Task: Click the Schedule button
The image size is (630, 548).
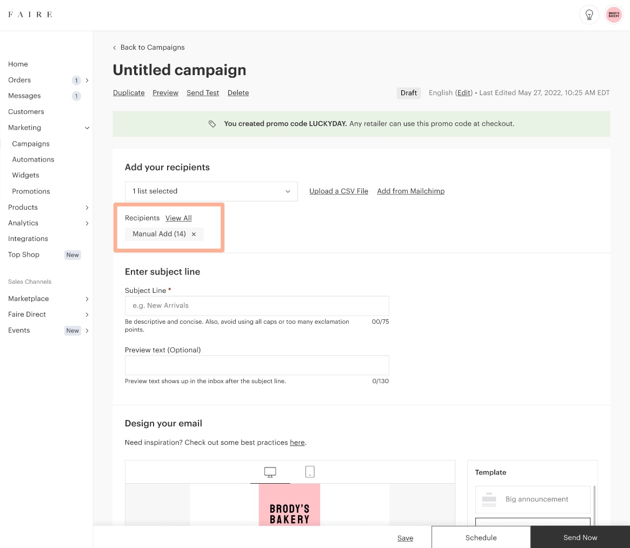Action: coord(481,537)
